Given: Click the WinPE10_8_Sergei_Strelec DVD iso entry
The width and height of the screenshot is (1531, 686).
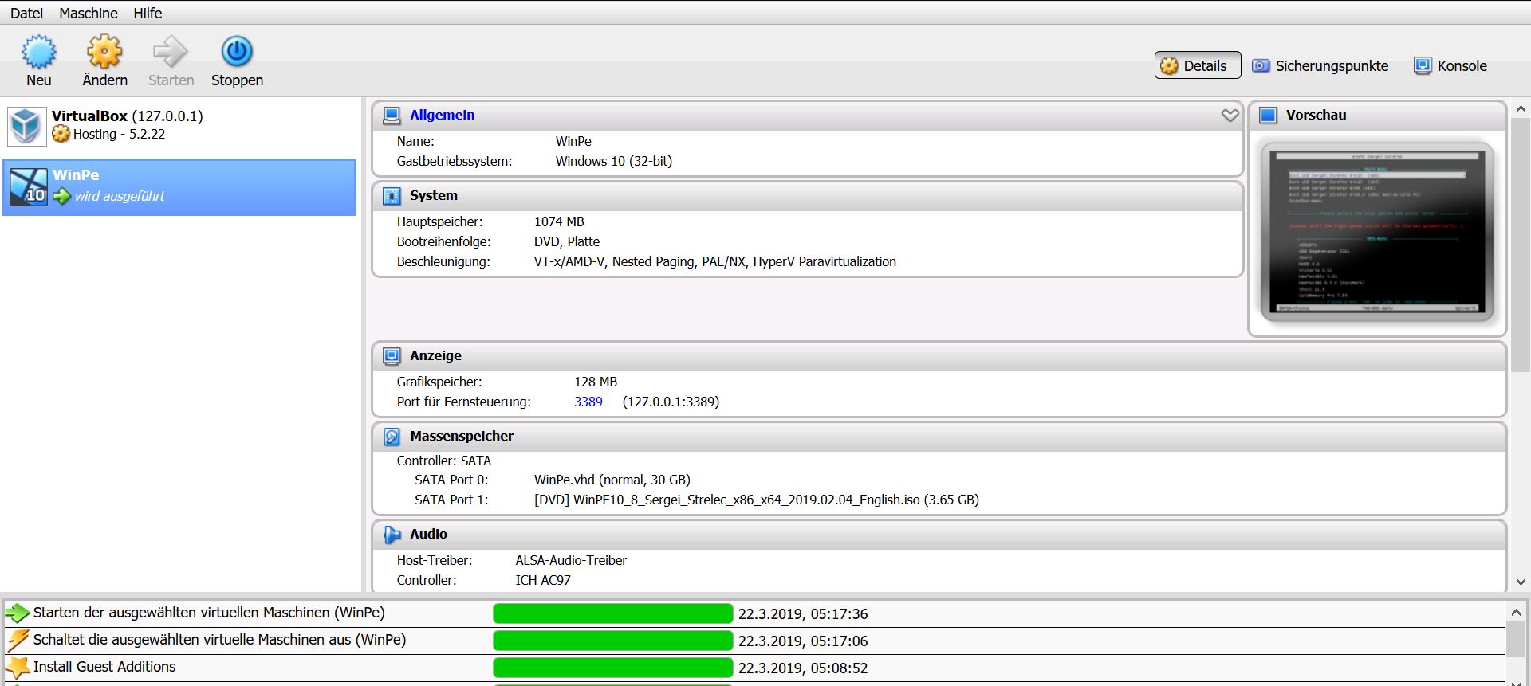Looking at the screenshot, I should point(757,500).
